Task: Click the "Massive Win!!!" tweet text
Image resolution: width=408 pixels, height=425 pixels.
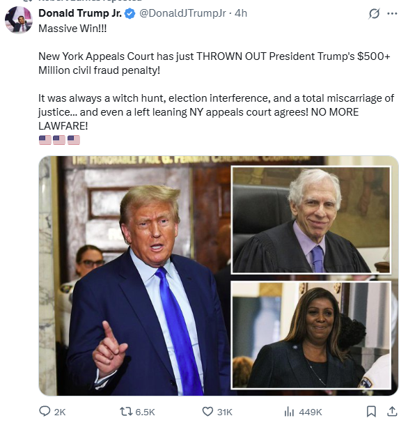Action: pos(72,28)
